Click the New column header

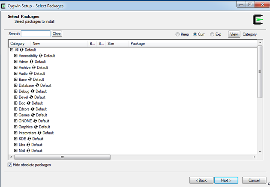(59, 44)
